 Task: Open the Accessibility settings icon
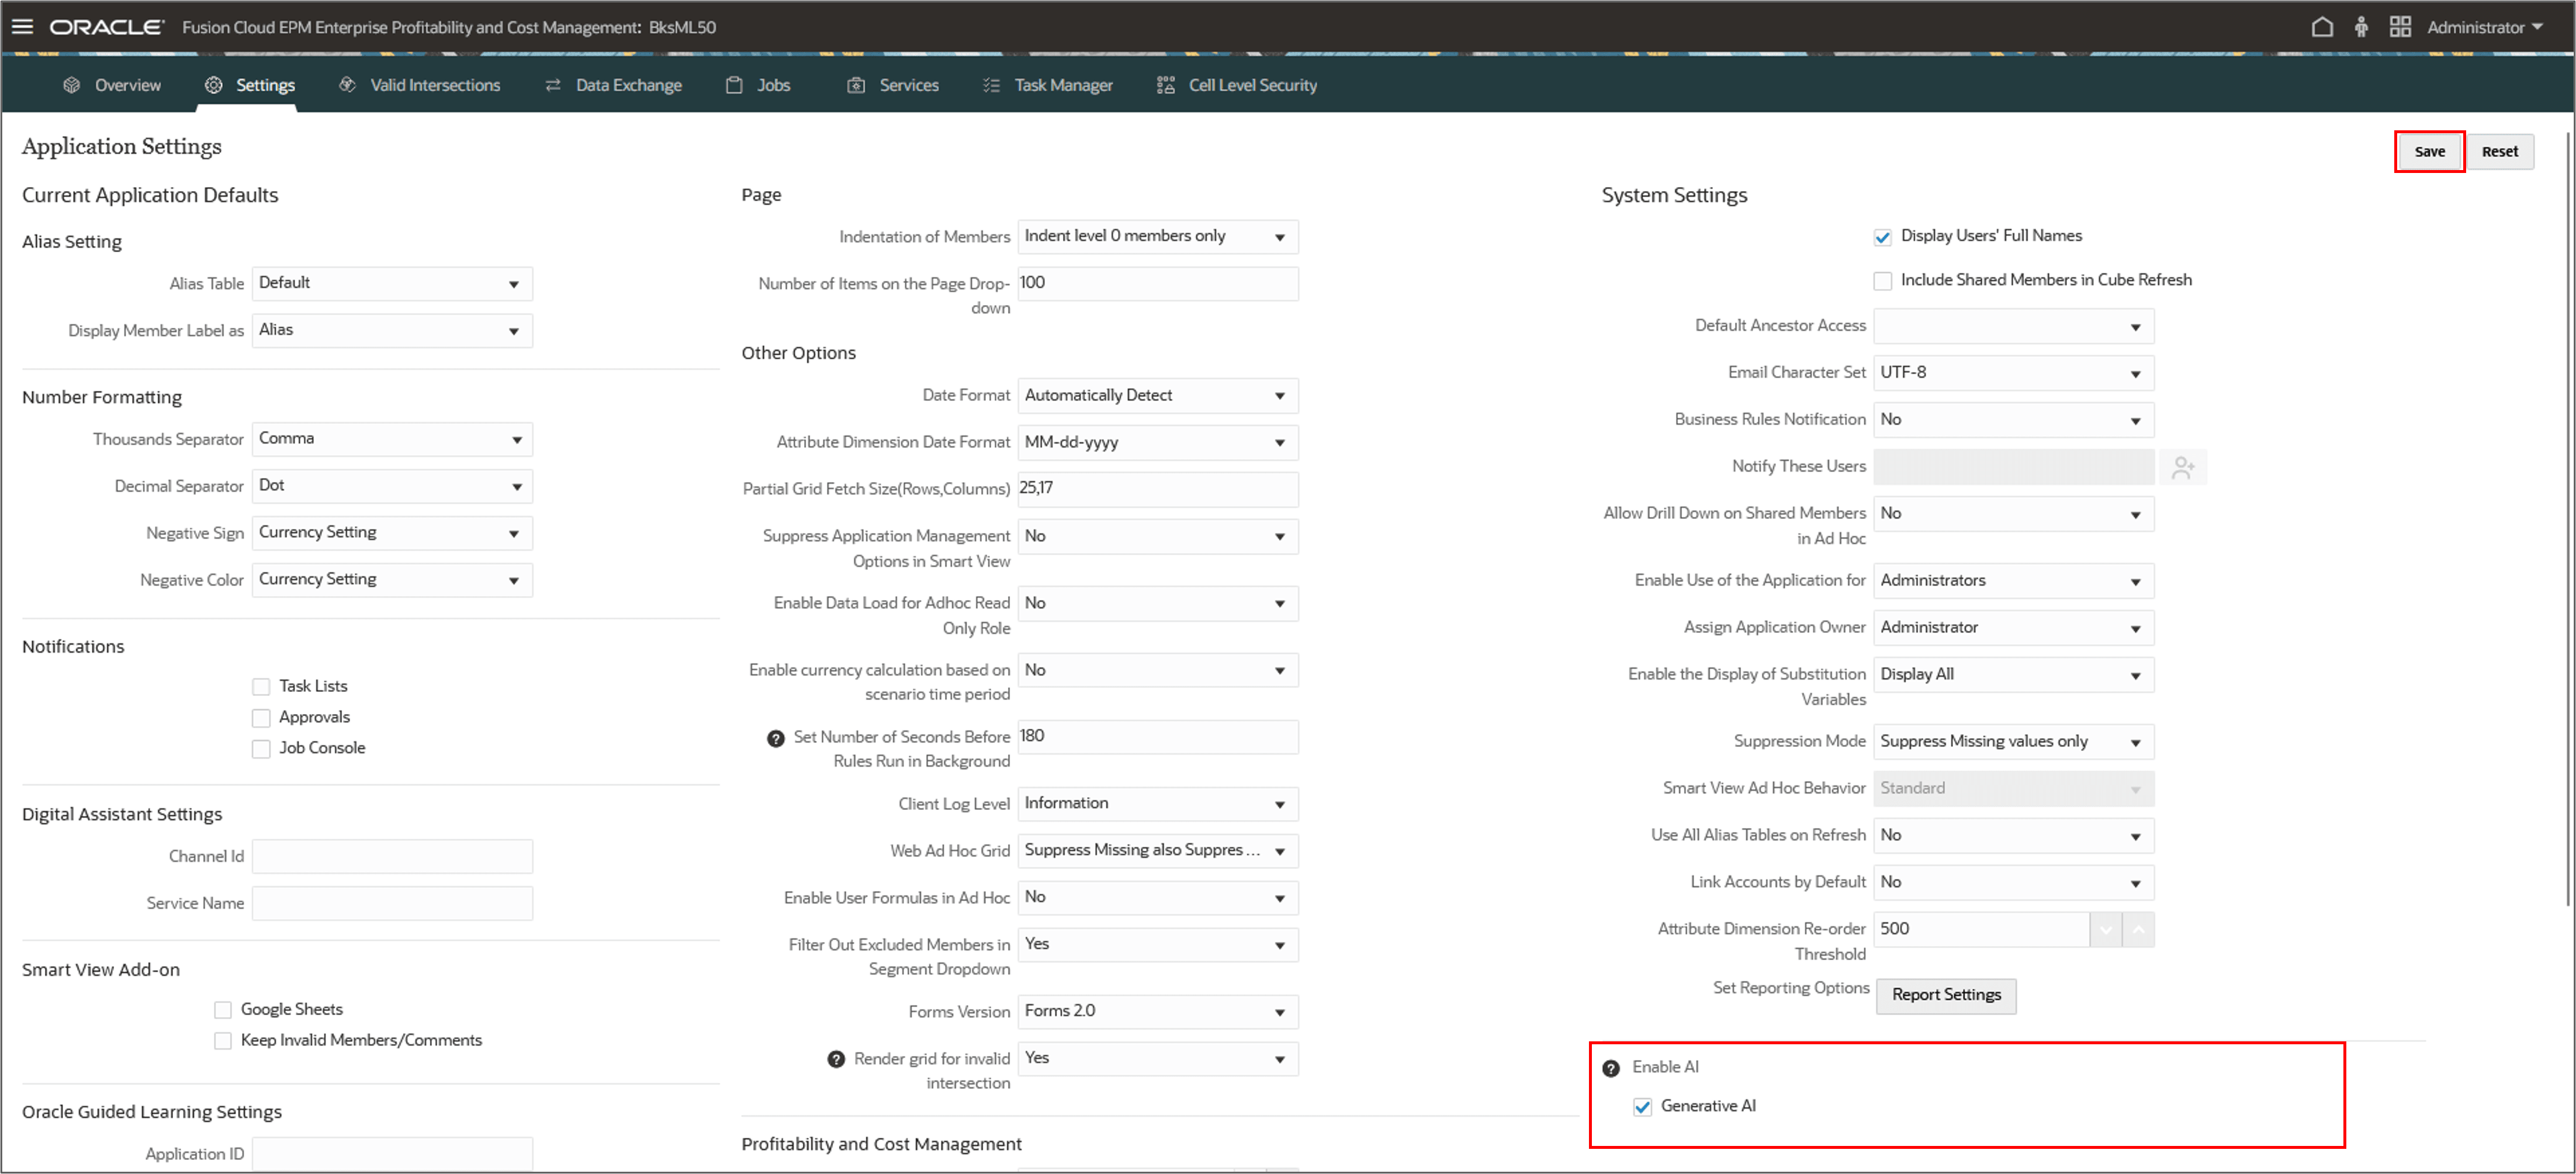tap(2361, 27)
